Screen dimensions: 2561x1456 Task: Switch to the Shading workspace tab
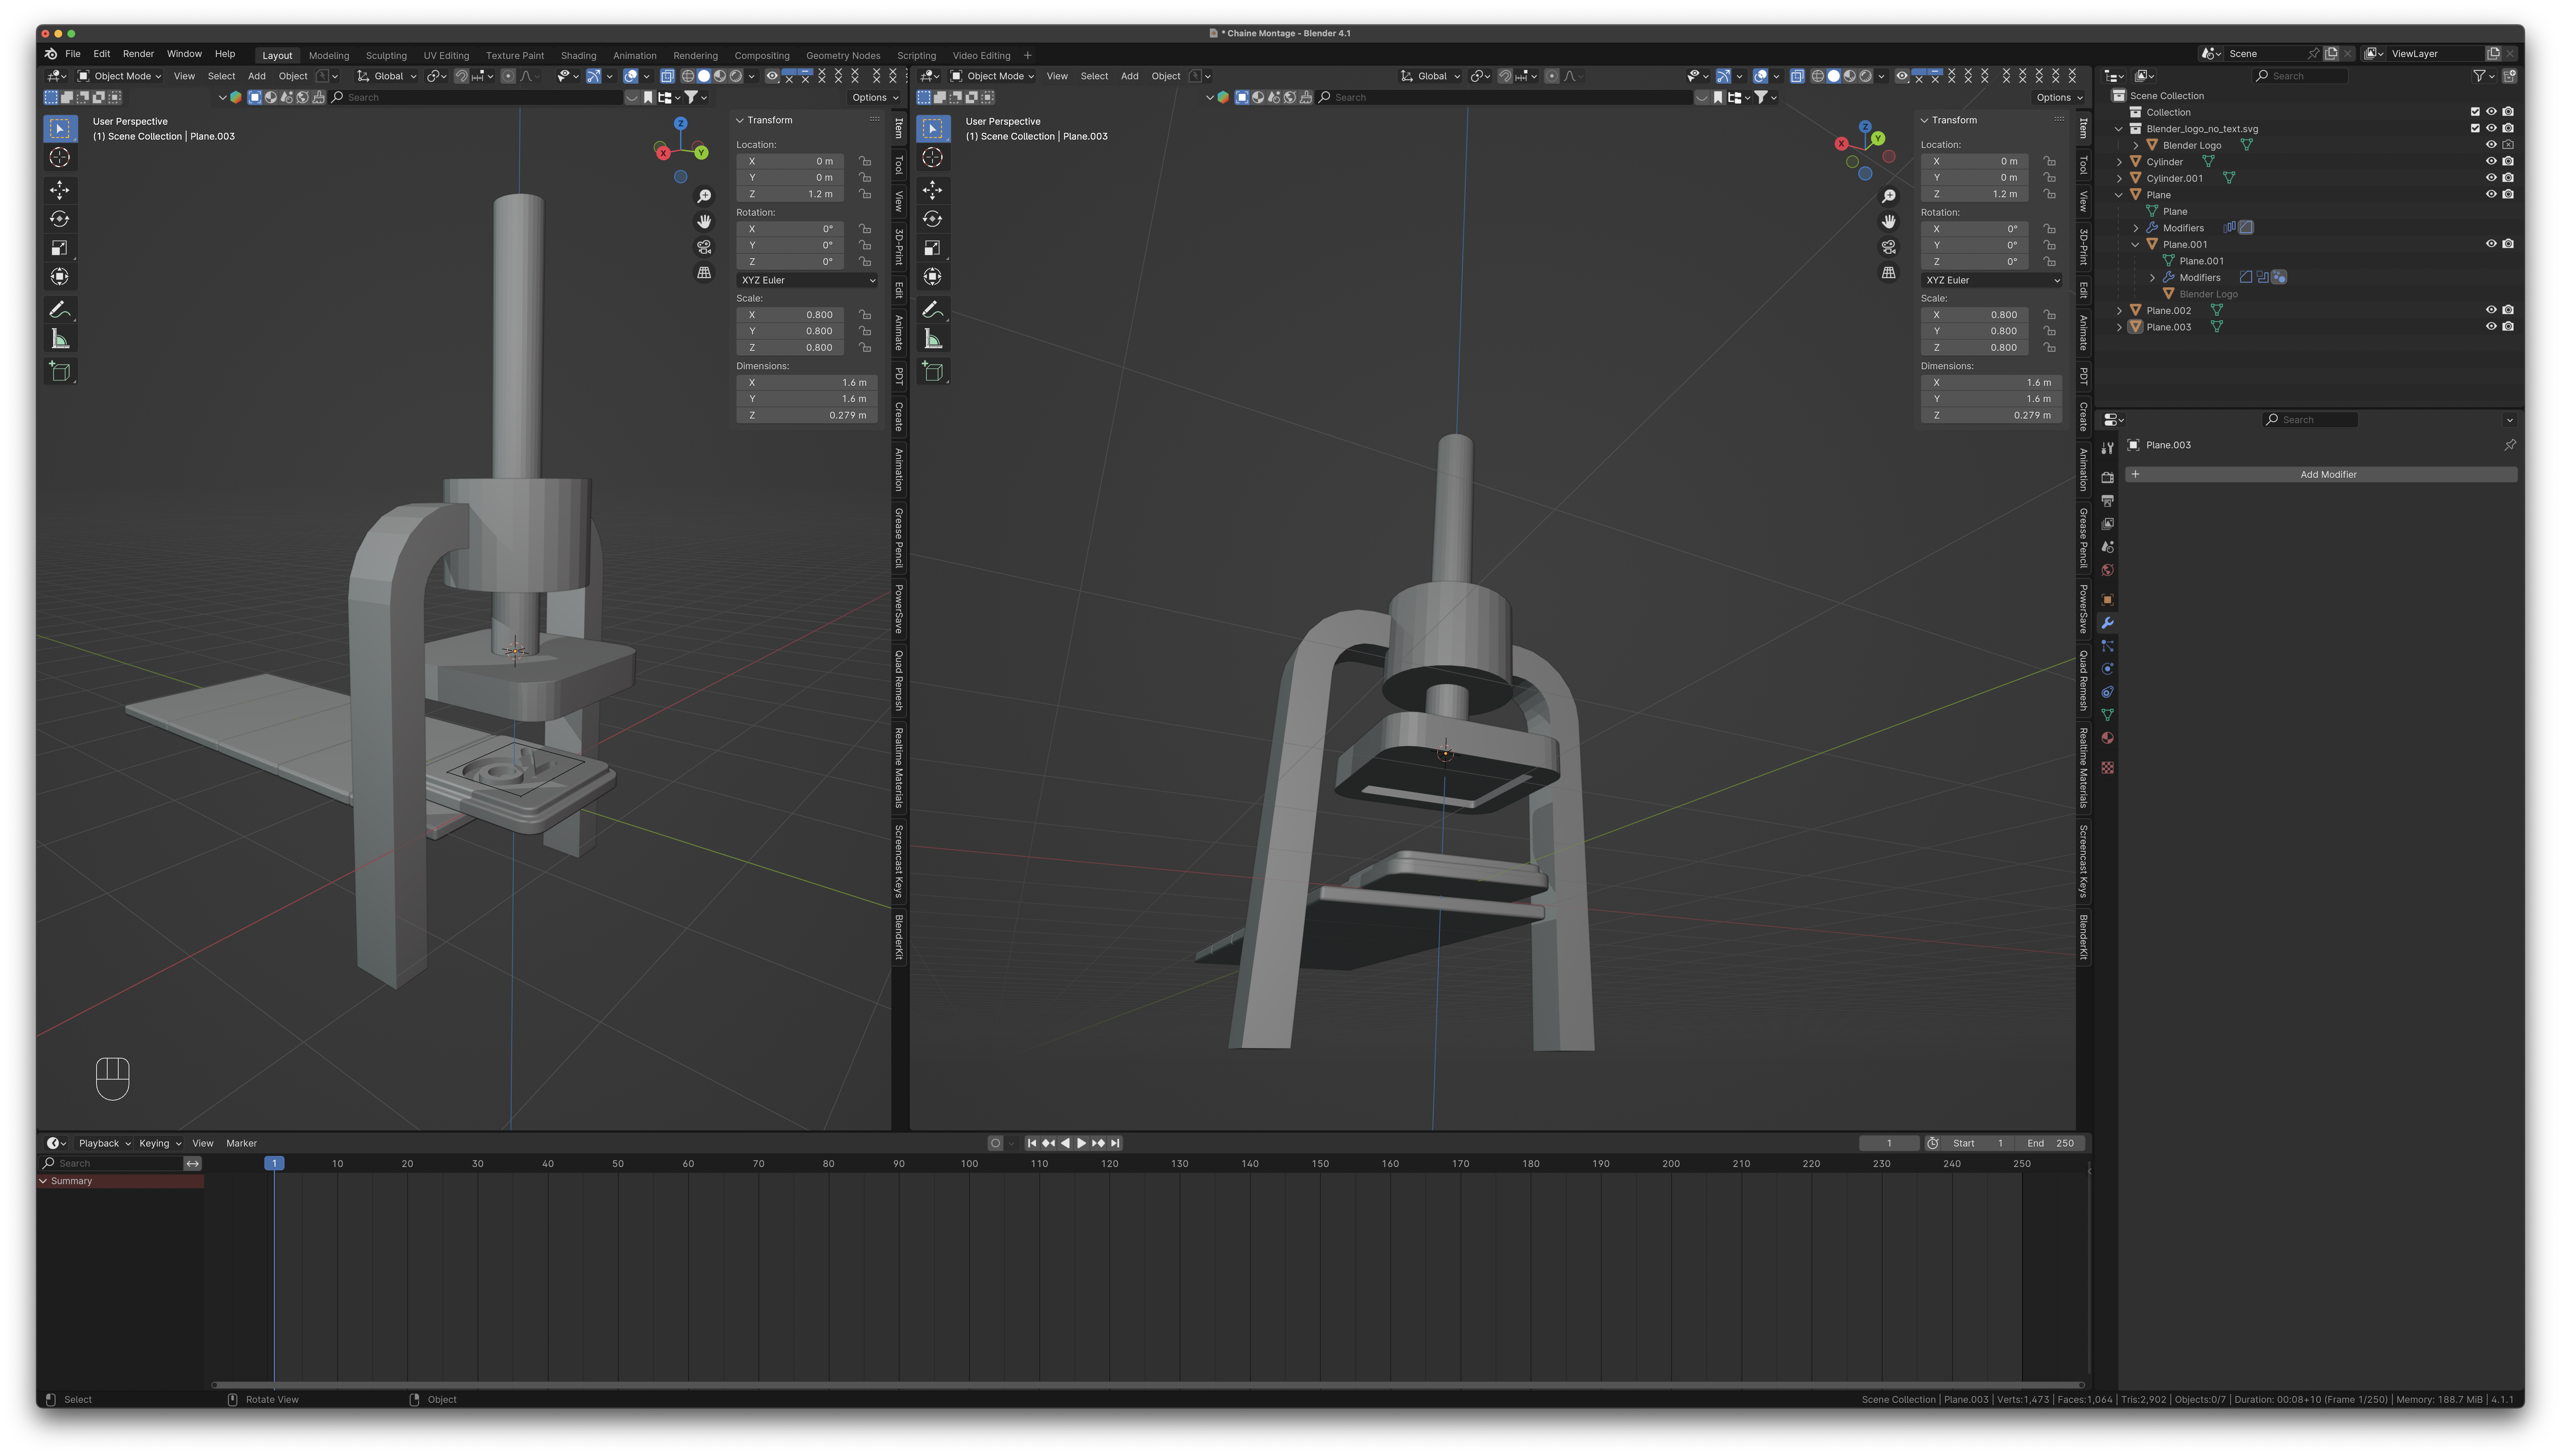[x=578, y=56]
